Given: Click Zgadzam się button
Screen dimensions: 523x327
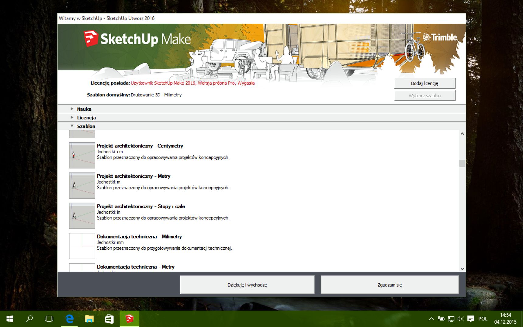Looking at the screenshot, I should [390, 285].
